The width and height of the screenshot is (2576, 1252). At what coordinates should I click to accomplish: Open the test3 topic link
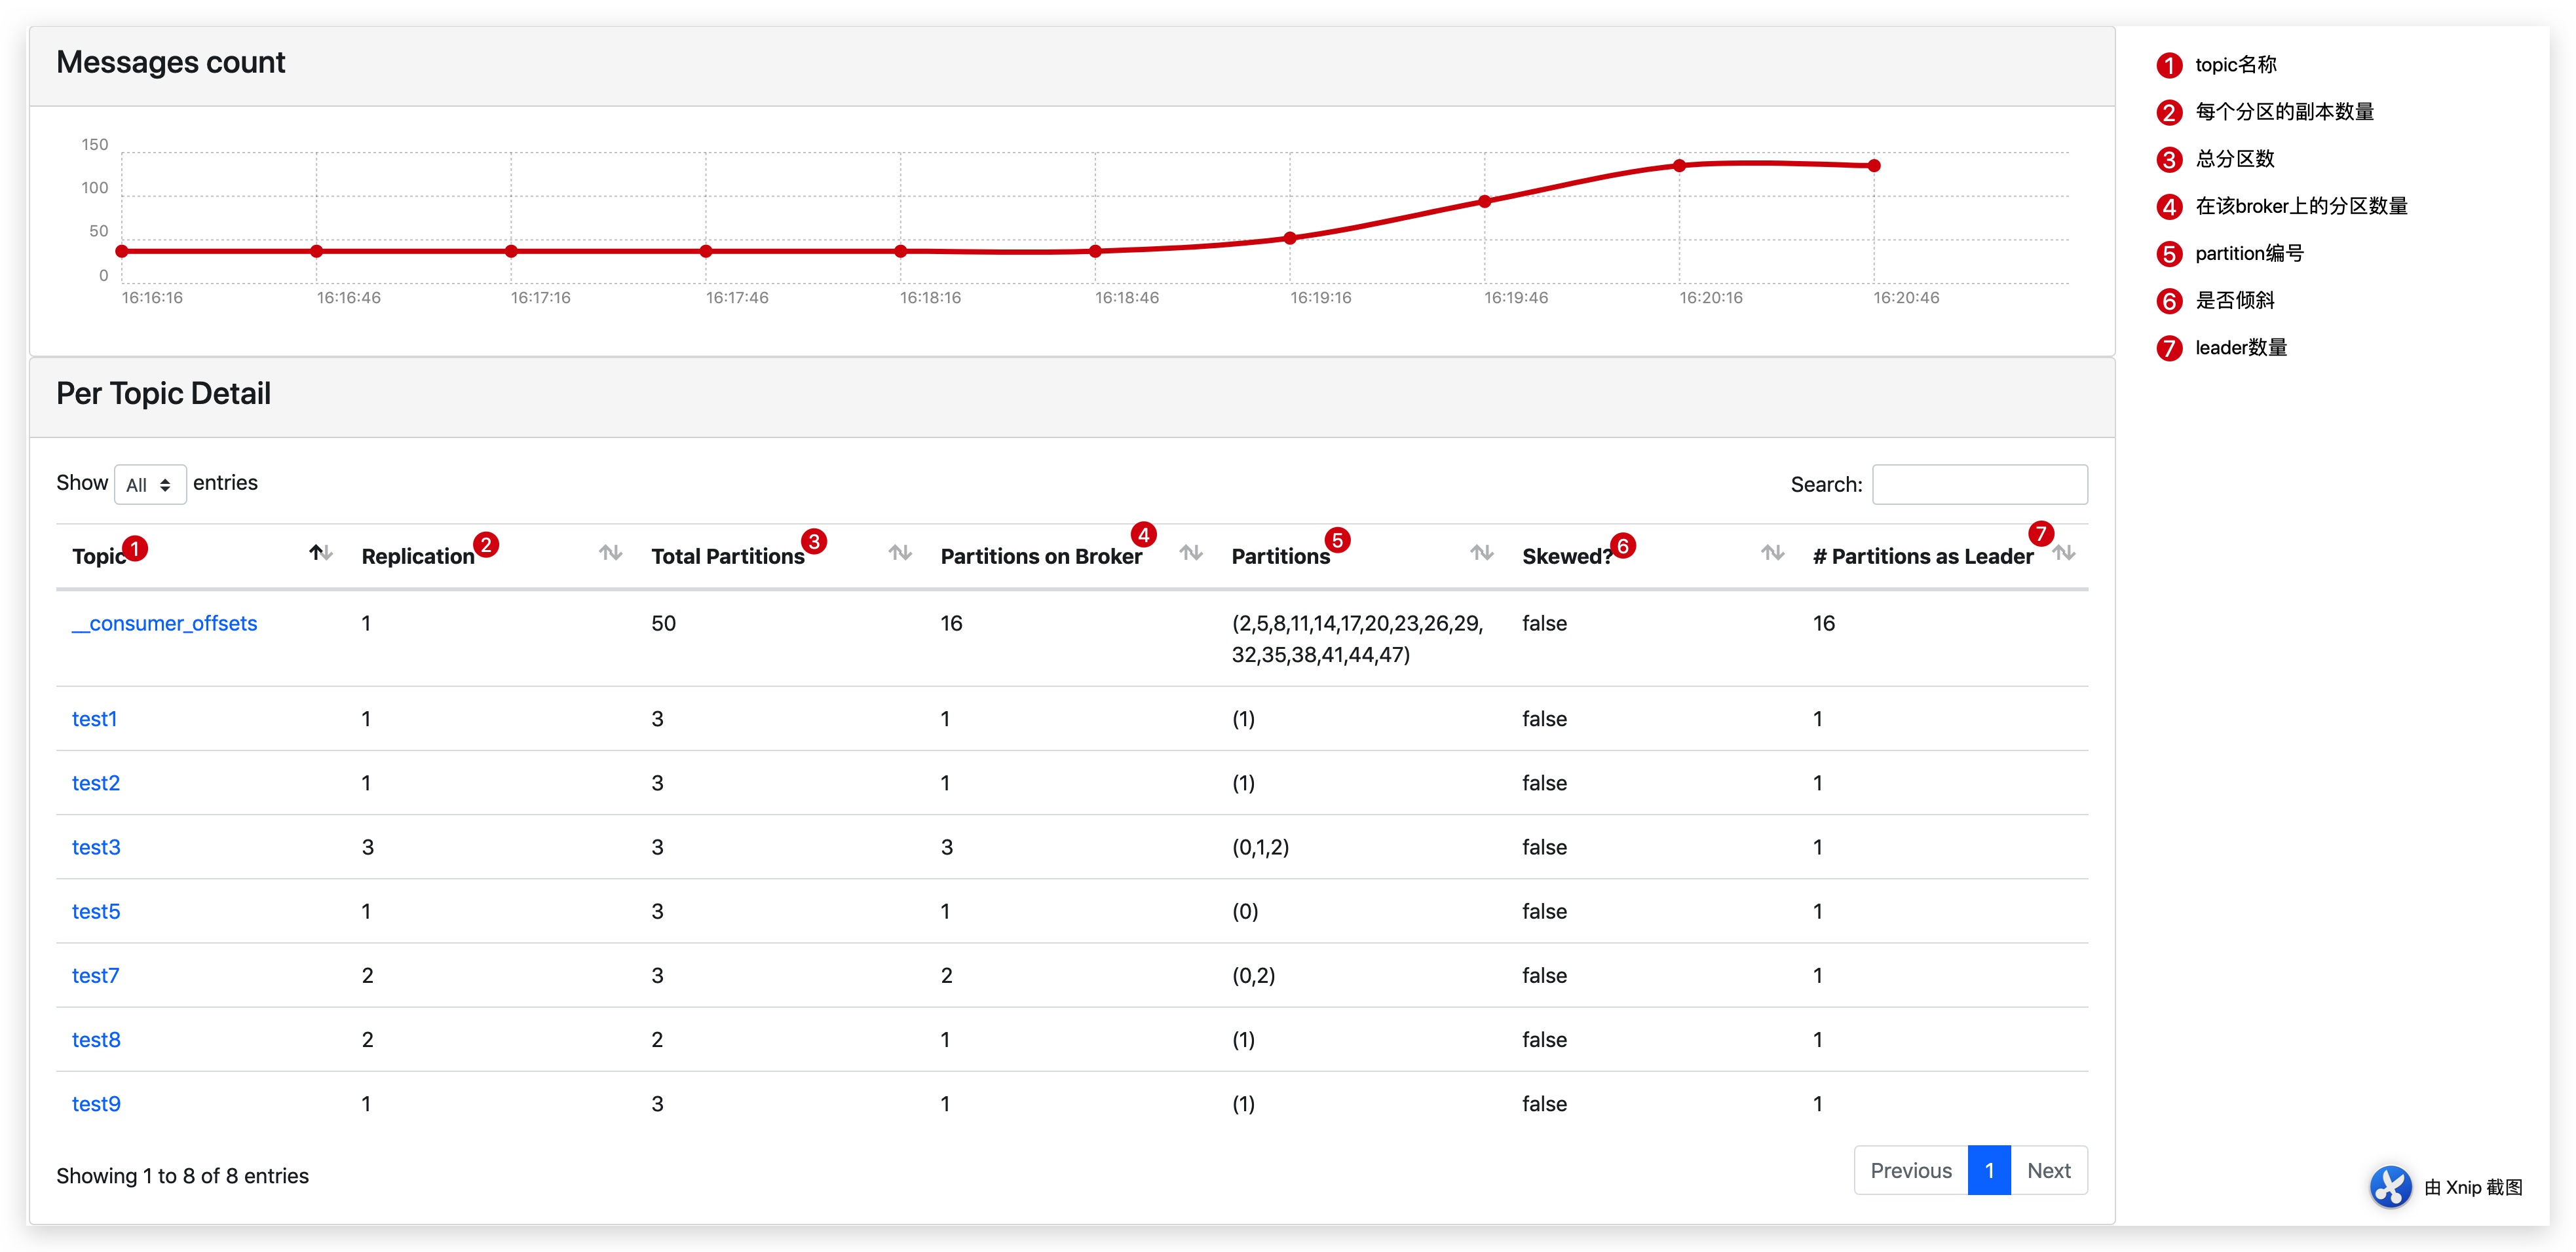point(95,847)
